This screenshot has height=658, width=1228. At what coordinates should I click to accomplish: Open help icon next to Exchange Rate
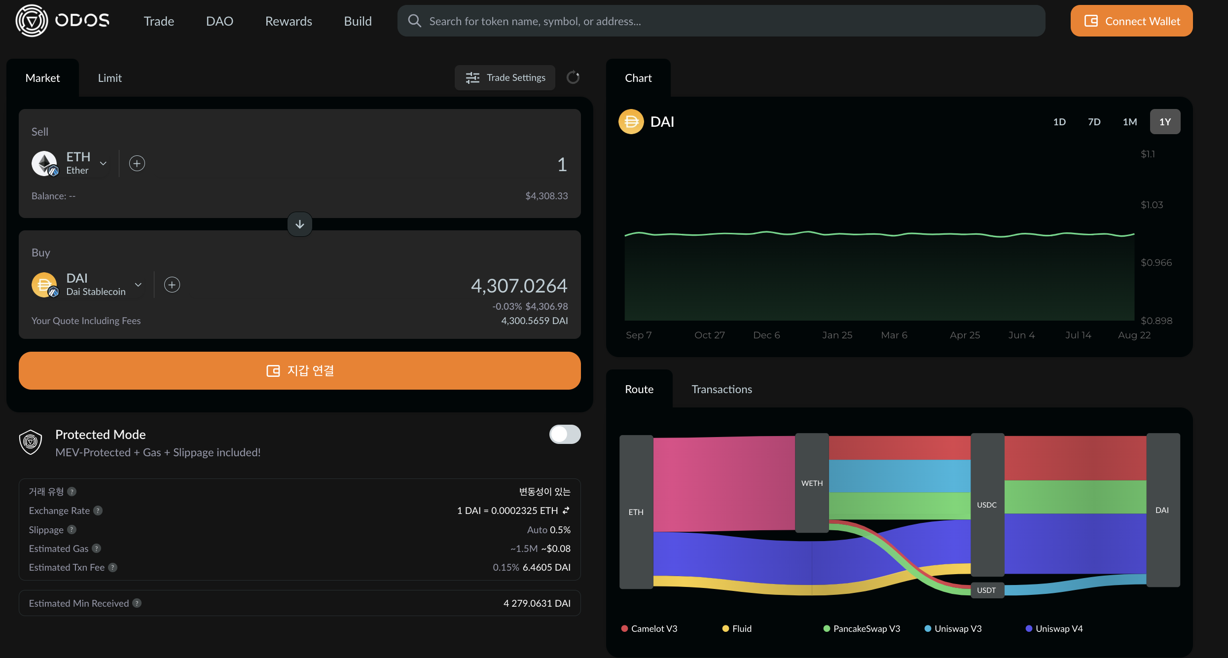tap(98, 511)
